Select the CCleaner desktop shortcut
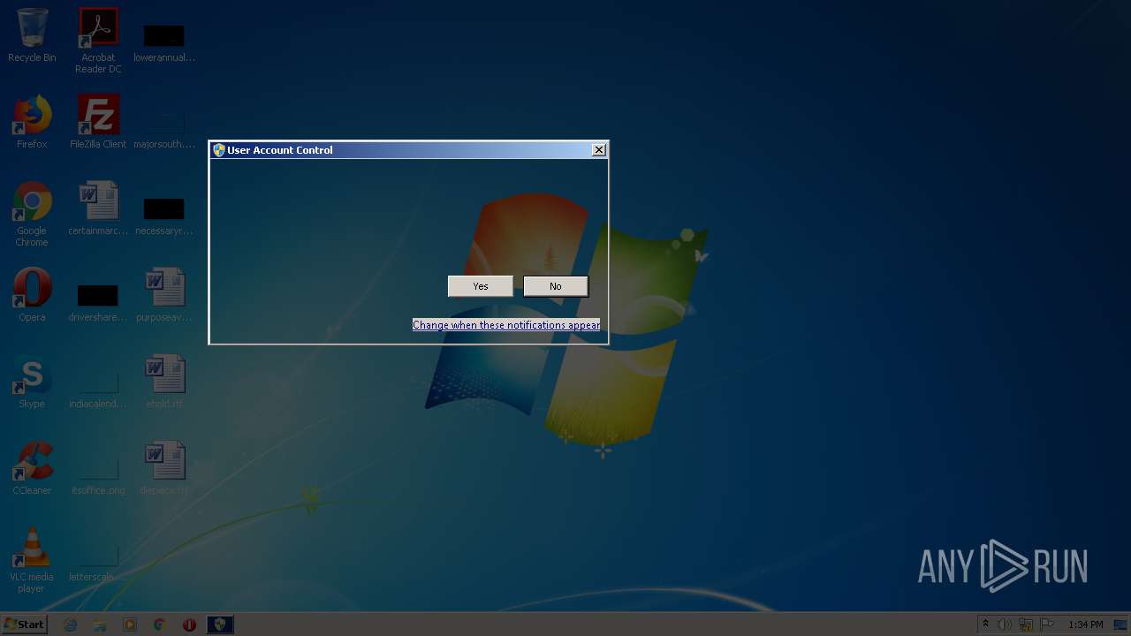This screenshot has width=1131, height=636. [32, 468]
